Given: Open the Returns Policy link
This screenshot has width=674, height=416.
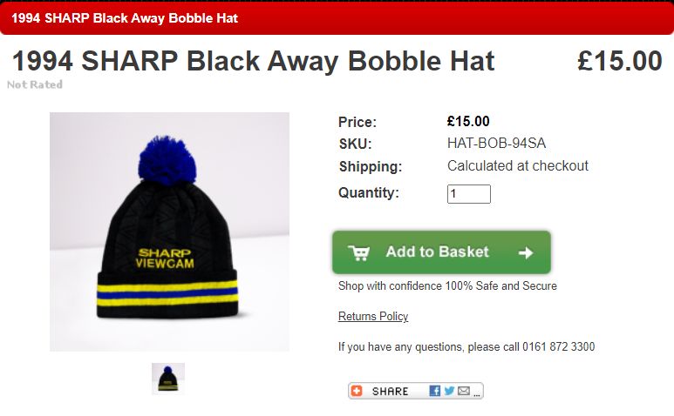Looking at the screenshot, I should tap(373, 316).
